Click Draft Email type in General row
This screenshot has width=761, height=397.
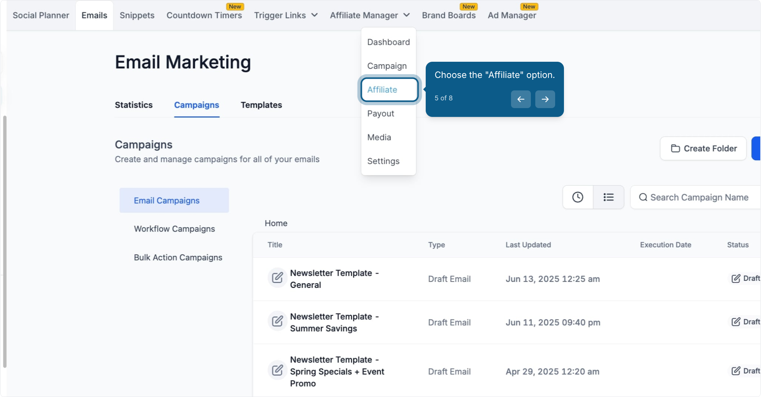click(x=449, y=279)
